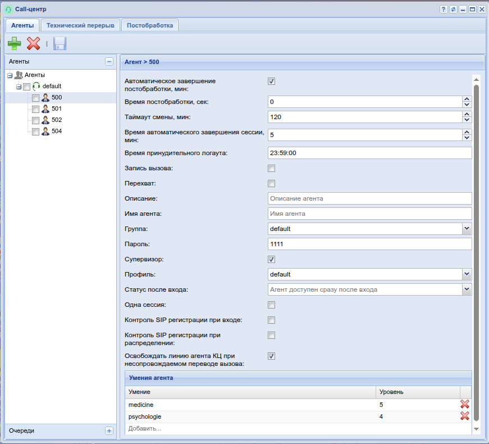Remove the medicine skill with red X
The height and width of the screenshot is (444, 489).
click(465, 404)
